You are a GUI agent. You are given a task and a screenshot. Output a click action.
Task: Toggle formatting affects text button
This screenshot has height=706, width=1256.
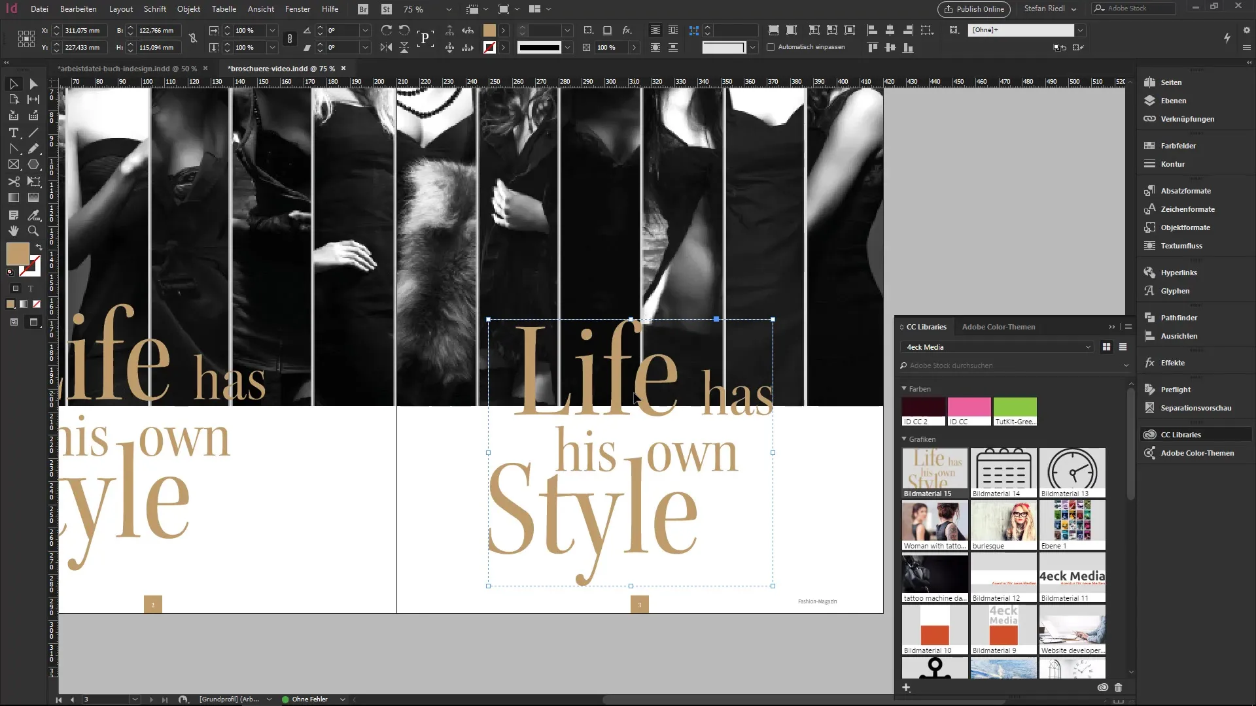tap(30, 288)
